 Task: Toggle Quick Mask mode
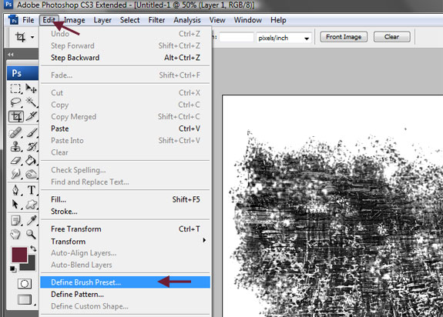25,283
